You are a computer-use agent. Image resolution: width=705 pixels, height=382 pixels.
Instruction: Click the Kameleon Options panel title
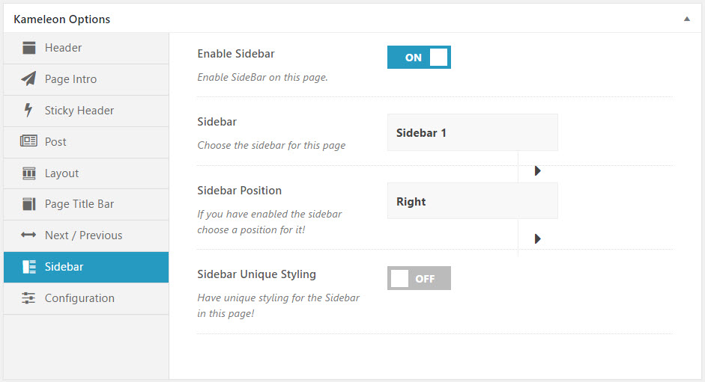click(62, 19)
